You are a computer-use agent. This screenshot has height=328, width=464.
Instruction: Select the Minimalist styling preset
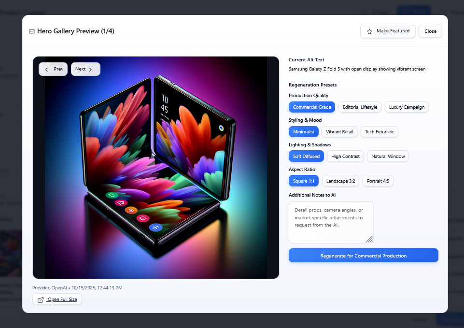coord(304,132)
